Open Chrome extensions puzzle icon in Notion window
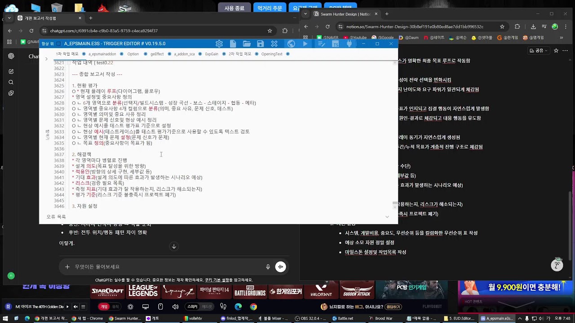575x323 pixels. pos(517,26)
